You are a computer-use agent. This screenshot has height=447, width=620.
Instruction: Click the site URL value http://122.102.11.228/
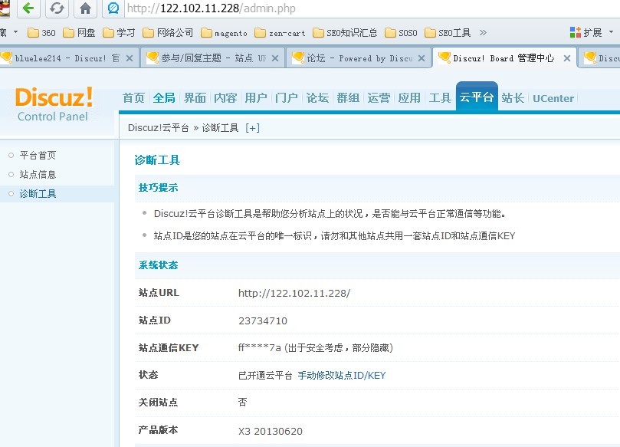[x=294, y=293]
